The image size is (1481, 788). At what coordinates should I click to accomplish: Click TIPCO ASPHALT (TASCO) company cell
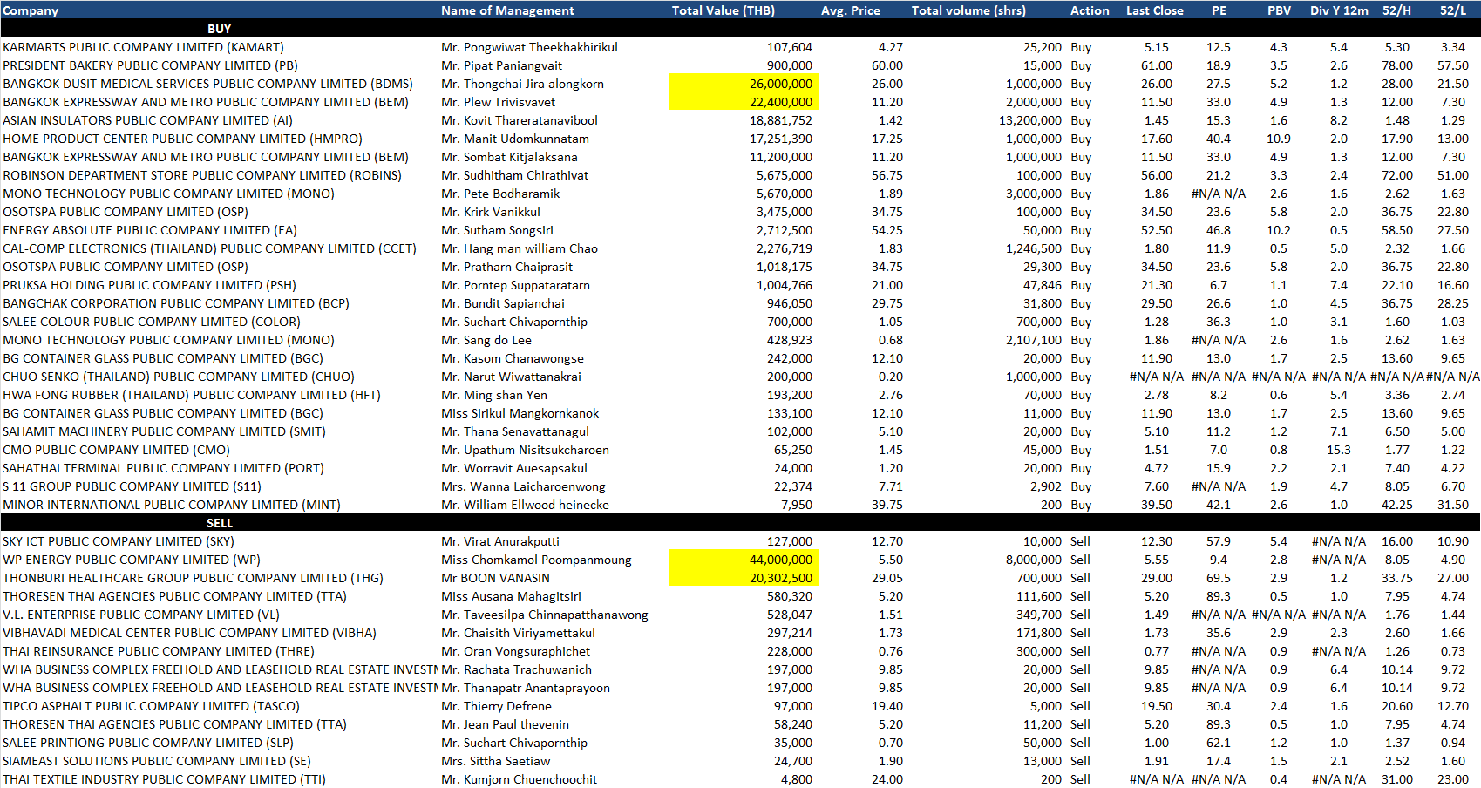point(151,706)
